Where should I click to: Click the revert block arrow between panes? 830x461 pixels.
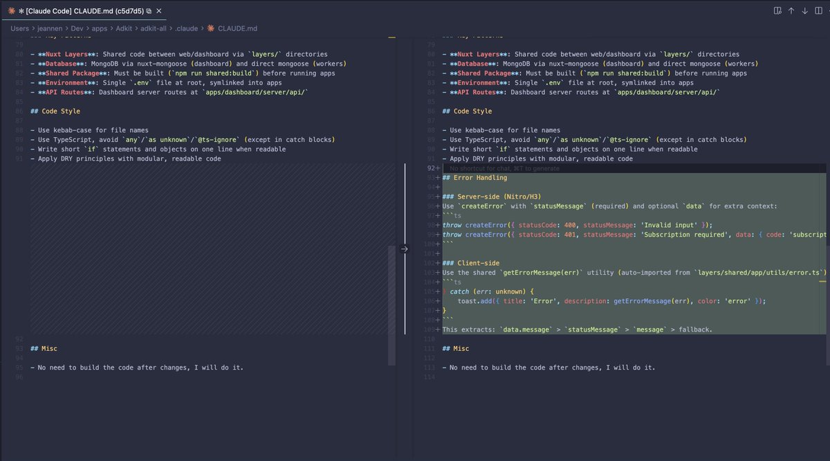click(x=405, y=248)
